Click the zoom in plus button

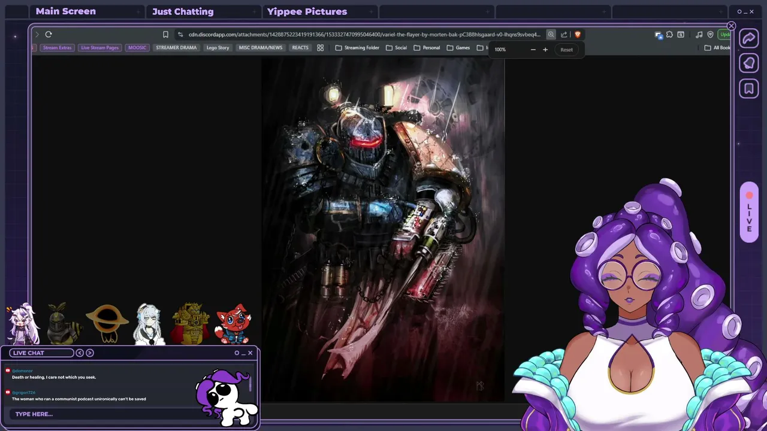545,50
